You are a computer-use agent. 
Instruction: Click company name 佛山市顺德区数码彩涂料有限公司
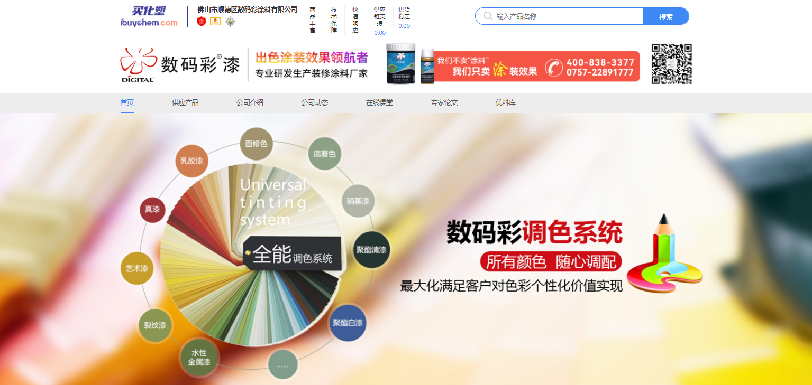(x=248, y=10)
